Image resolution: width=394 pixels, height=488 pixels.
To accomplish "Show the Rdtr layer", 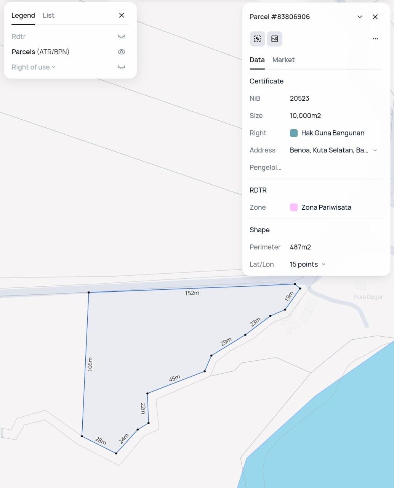I will click(x=121, y=37).
